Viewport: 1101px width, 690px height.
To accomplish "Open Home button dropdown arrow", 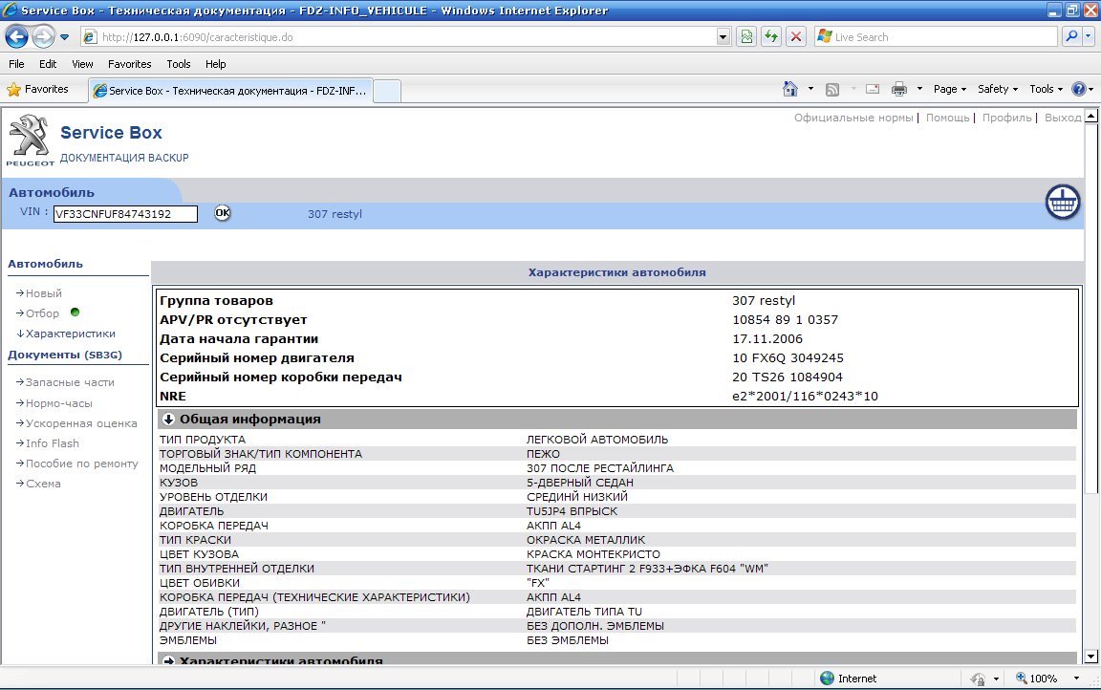I will point(810,89).
